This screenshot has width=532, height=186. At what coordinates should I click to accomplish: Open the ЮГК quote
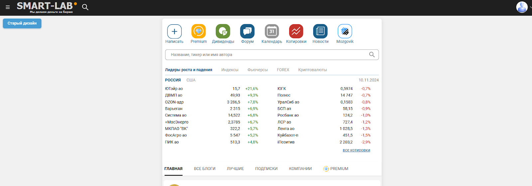click(282, 89)
